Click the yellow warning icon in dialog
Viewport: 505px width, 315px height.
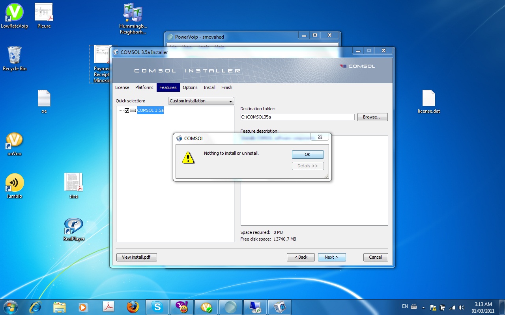(x=189, y=158)
